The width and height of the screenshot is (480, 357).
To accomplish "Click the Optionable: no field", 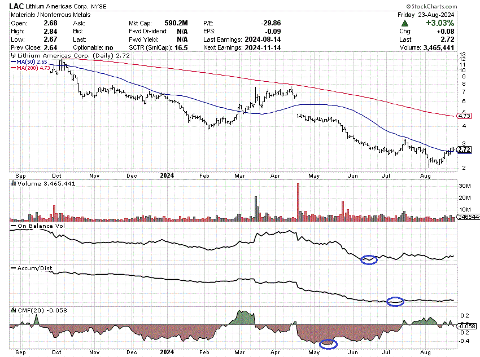I will [93, 48].
